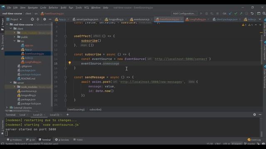Viewport: 266px width, 149px height.
Task: Switch to eventsource.js editor tab
Action: click(x=141, y=19)
